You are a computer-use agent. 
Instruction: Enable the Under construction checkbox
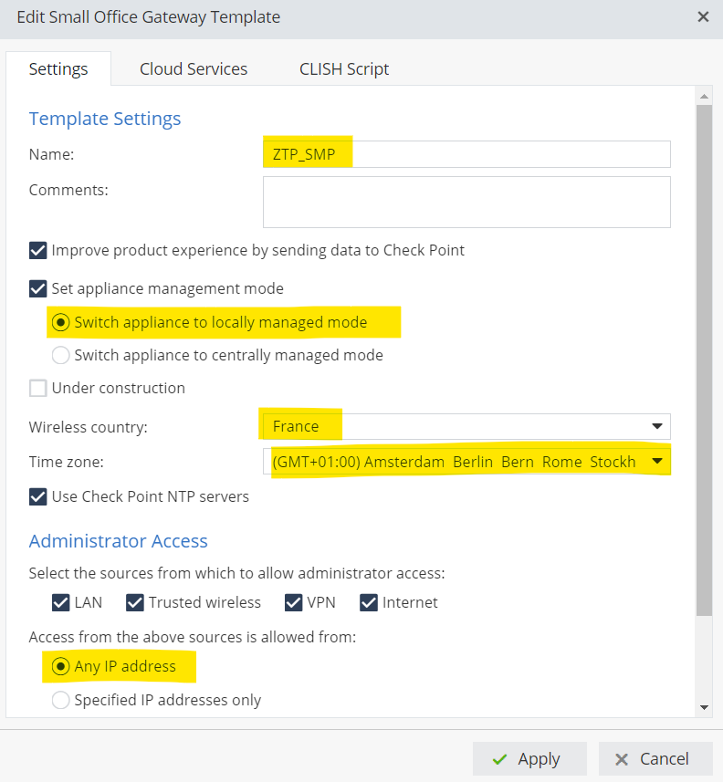coord(38,388)
